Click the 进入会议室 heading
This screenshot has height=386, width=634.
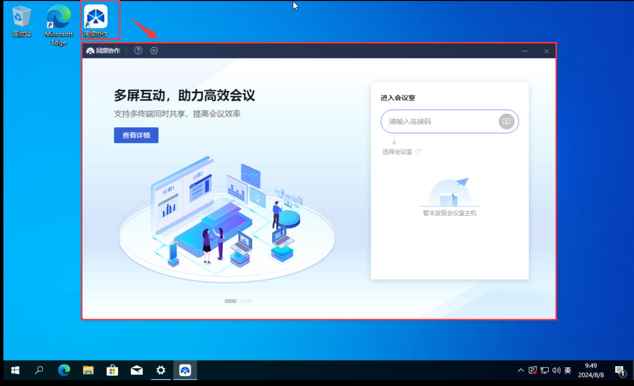click(x=398, y=98)
